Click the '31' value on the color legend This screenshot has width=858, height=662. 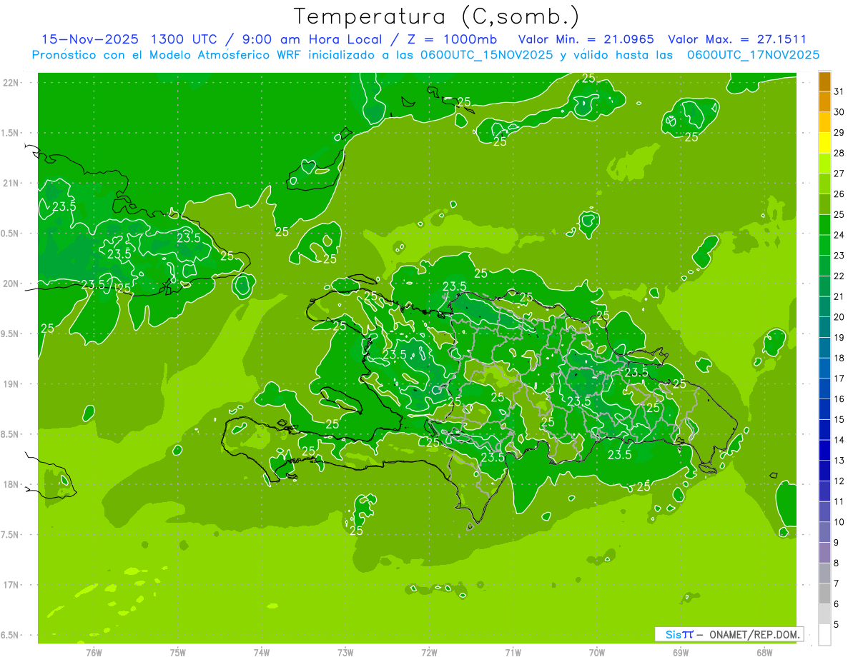point(839,91)
